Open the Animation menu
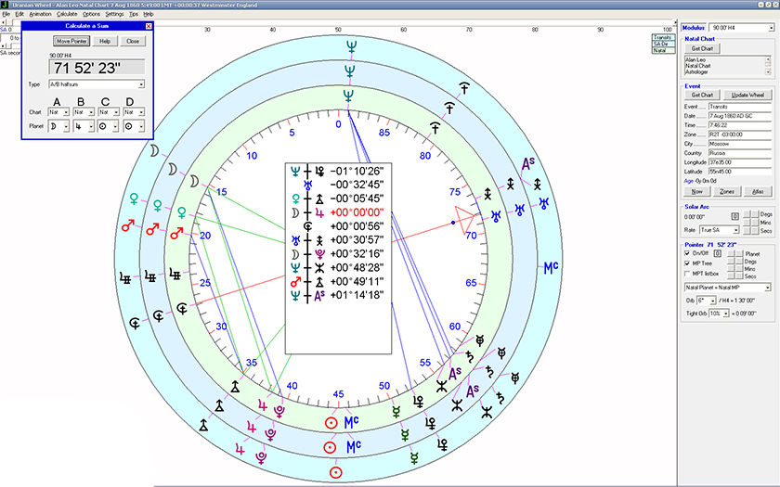This screenshot has height=487, width=780. (x=40, y=15)
